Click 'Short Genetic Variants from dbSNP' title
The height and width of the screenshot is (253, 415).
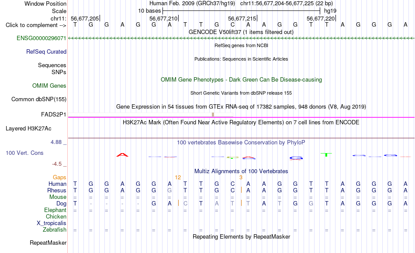241,93
